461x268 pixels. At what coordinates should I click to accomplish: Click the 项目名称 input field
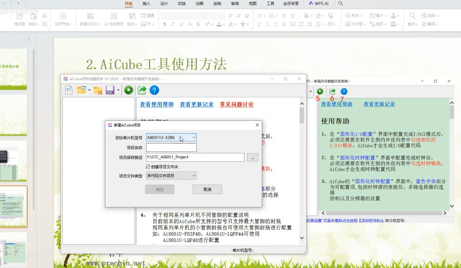[x=171, y=147]
